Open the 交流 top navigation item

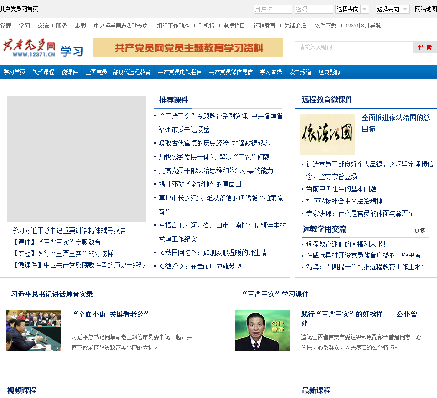tap(43, 26)
